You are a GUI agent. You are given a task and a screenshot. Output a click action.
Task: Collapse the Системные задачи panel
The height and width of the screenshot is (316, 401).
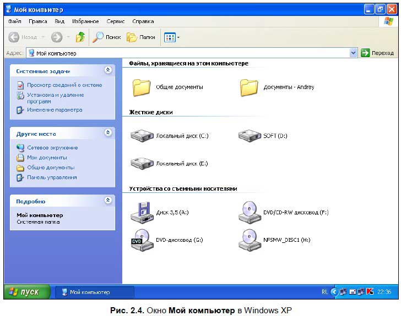tap(108, 70)
